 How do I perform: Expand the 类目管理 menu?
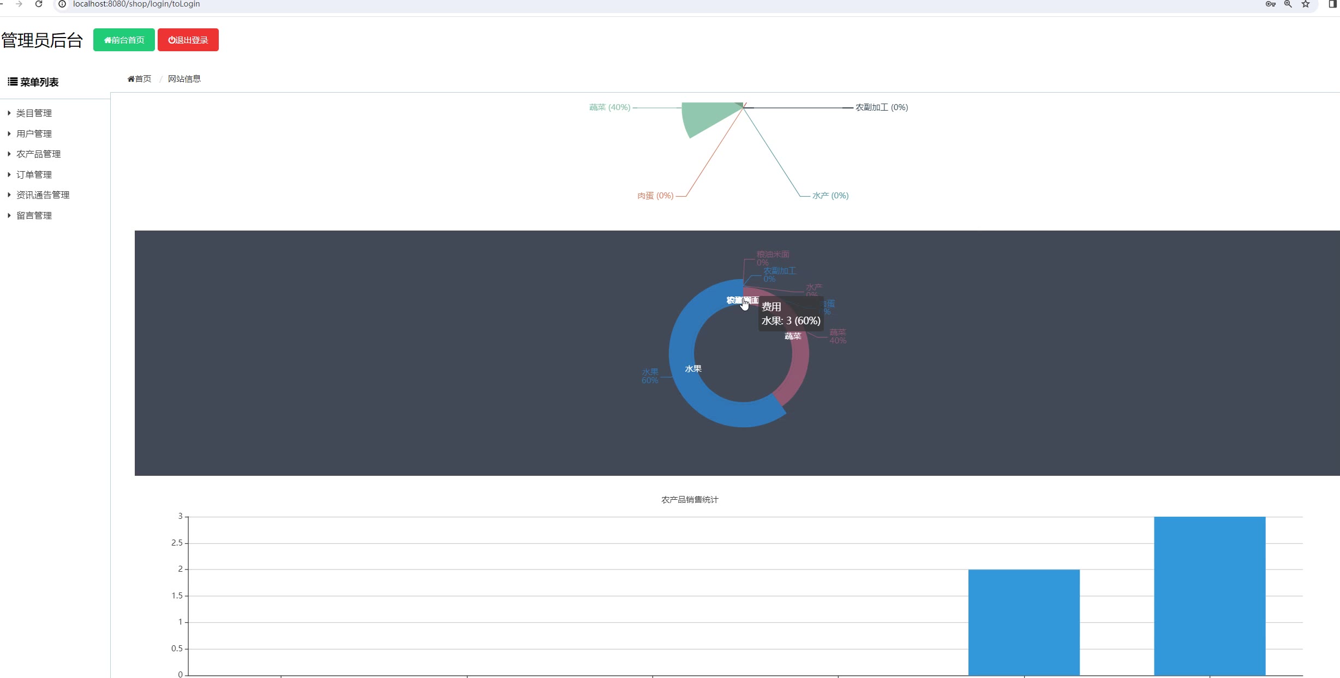click(x=34, y=113)
